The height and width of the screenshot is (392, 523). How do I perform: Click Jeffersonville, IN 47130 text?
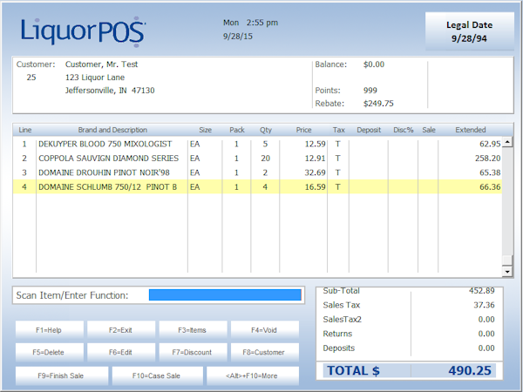(110, 91)
